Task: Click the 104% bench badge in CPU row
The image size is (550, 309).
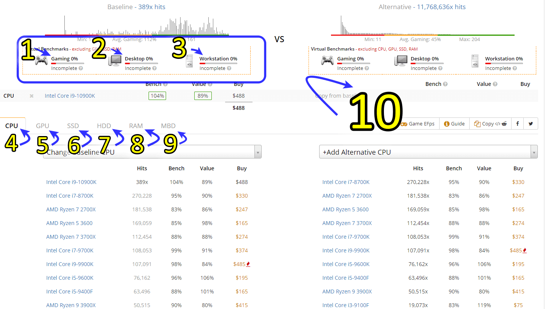Action: coord(157,96)
